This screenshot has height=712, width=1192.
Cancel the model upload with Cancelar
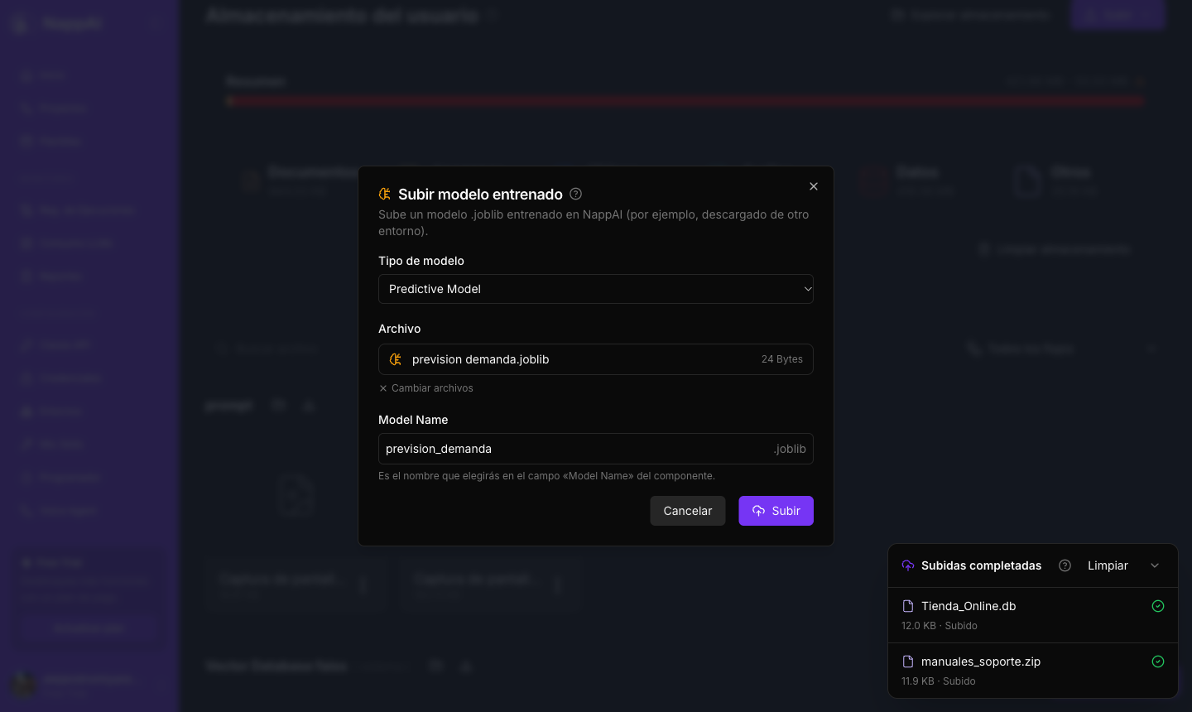pyautogui.click(x=688, y=511)
